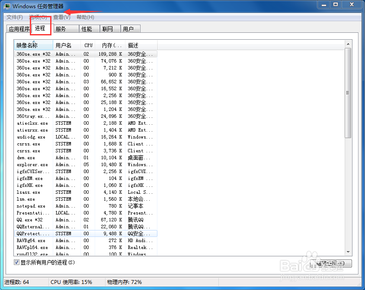Click the CPU 使用率: 15% status entry
The height and width of the screenshot is (290, 365).
point(71,282)
